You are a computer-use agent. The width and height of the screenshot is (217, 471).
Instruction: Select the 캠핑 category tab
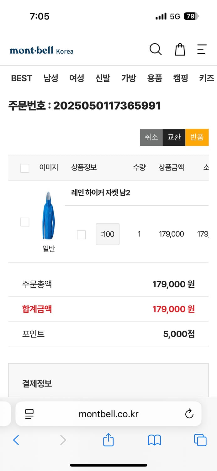[180, 78]
